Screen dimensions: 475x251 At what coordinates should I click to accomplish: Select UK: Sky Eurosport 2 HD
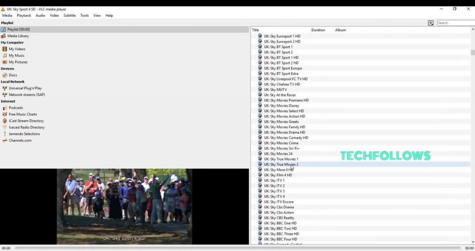coord(282,41)
